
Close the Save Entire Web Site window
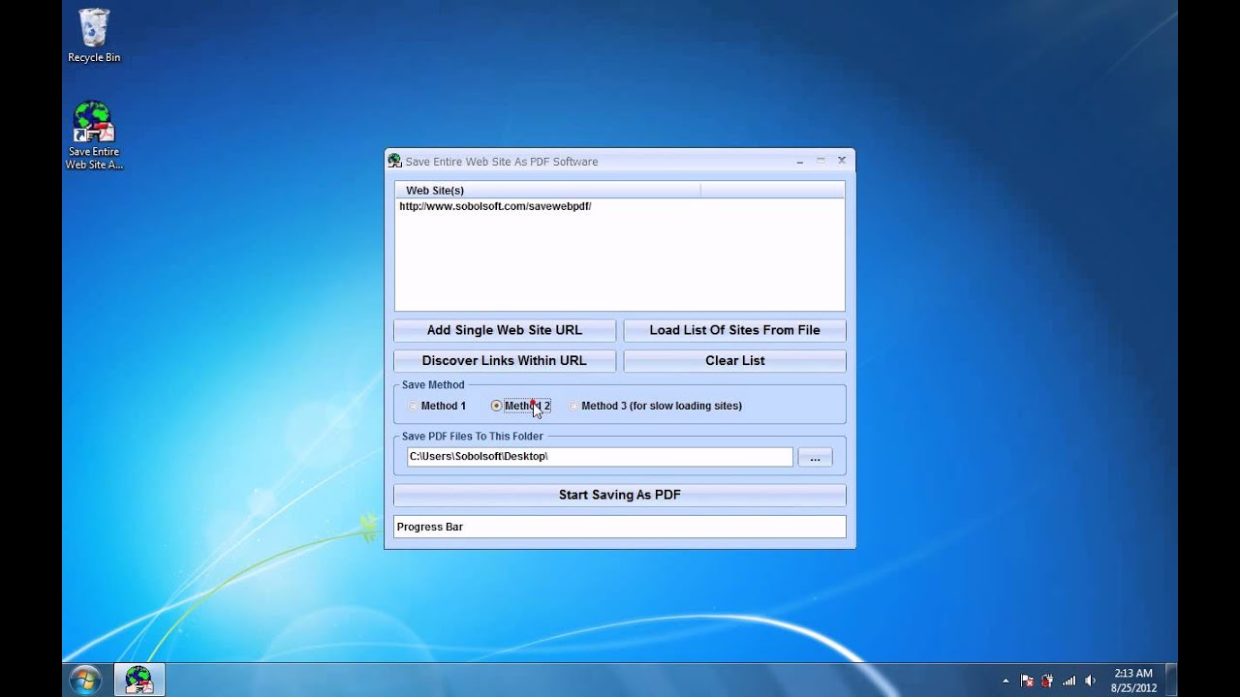(x=842, y=161)
